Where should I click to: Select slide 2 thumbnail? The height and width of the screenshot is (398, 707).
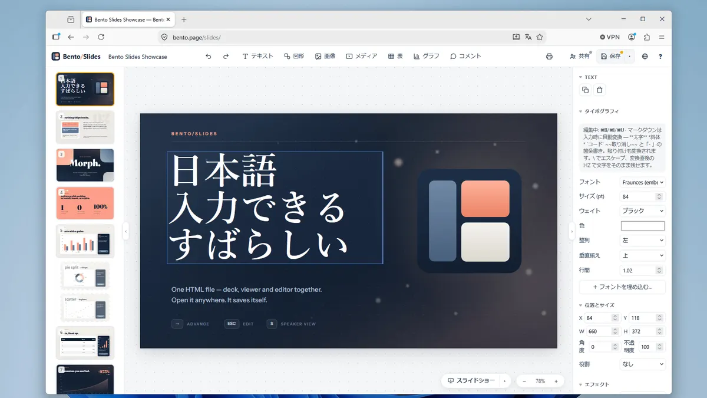85,127
